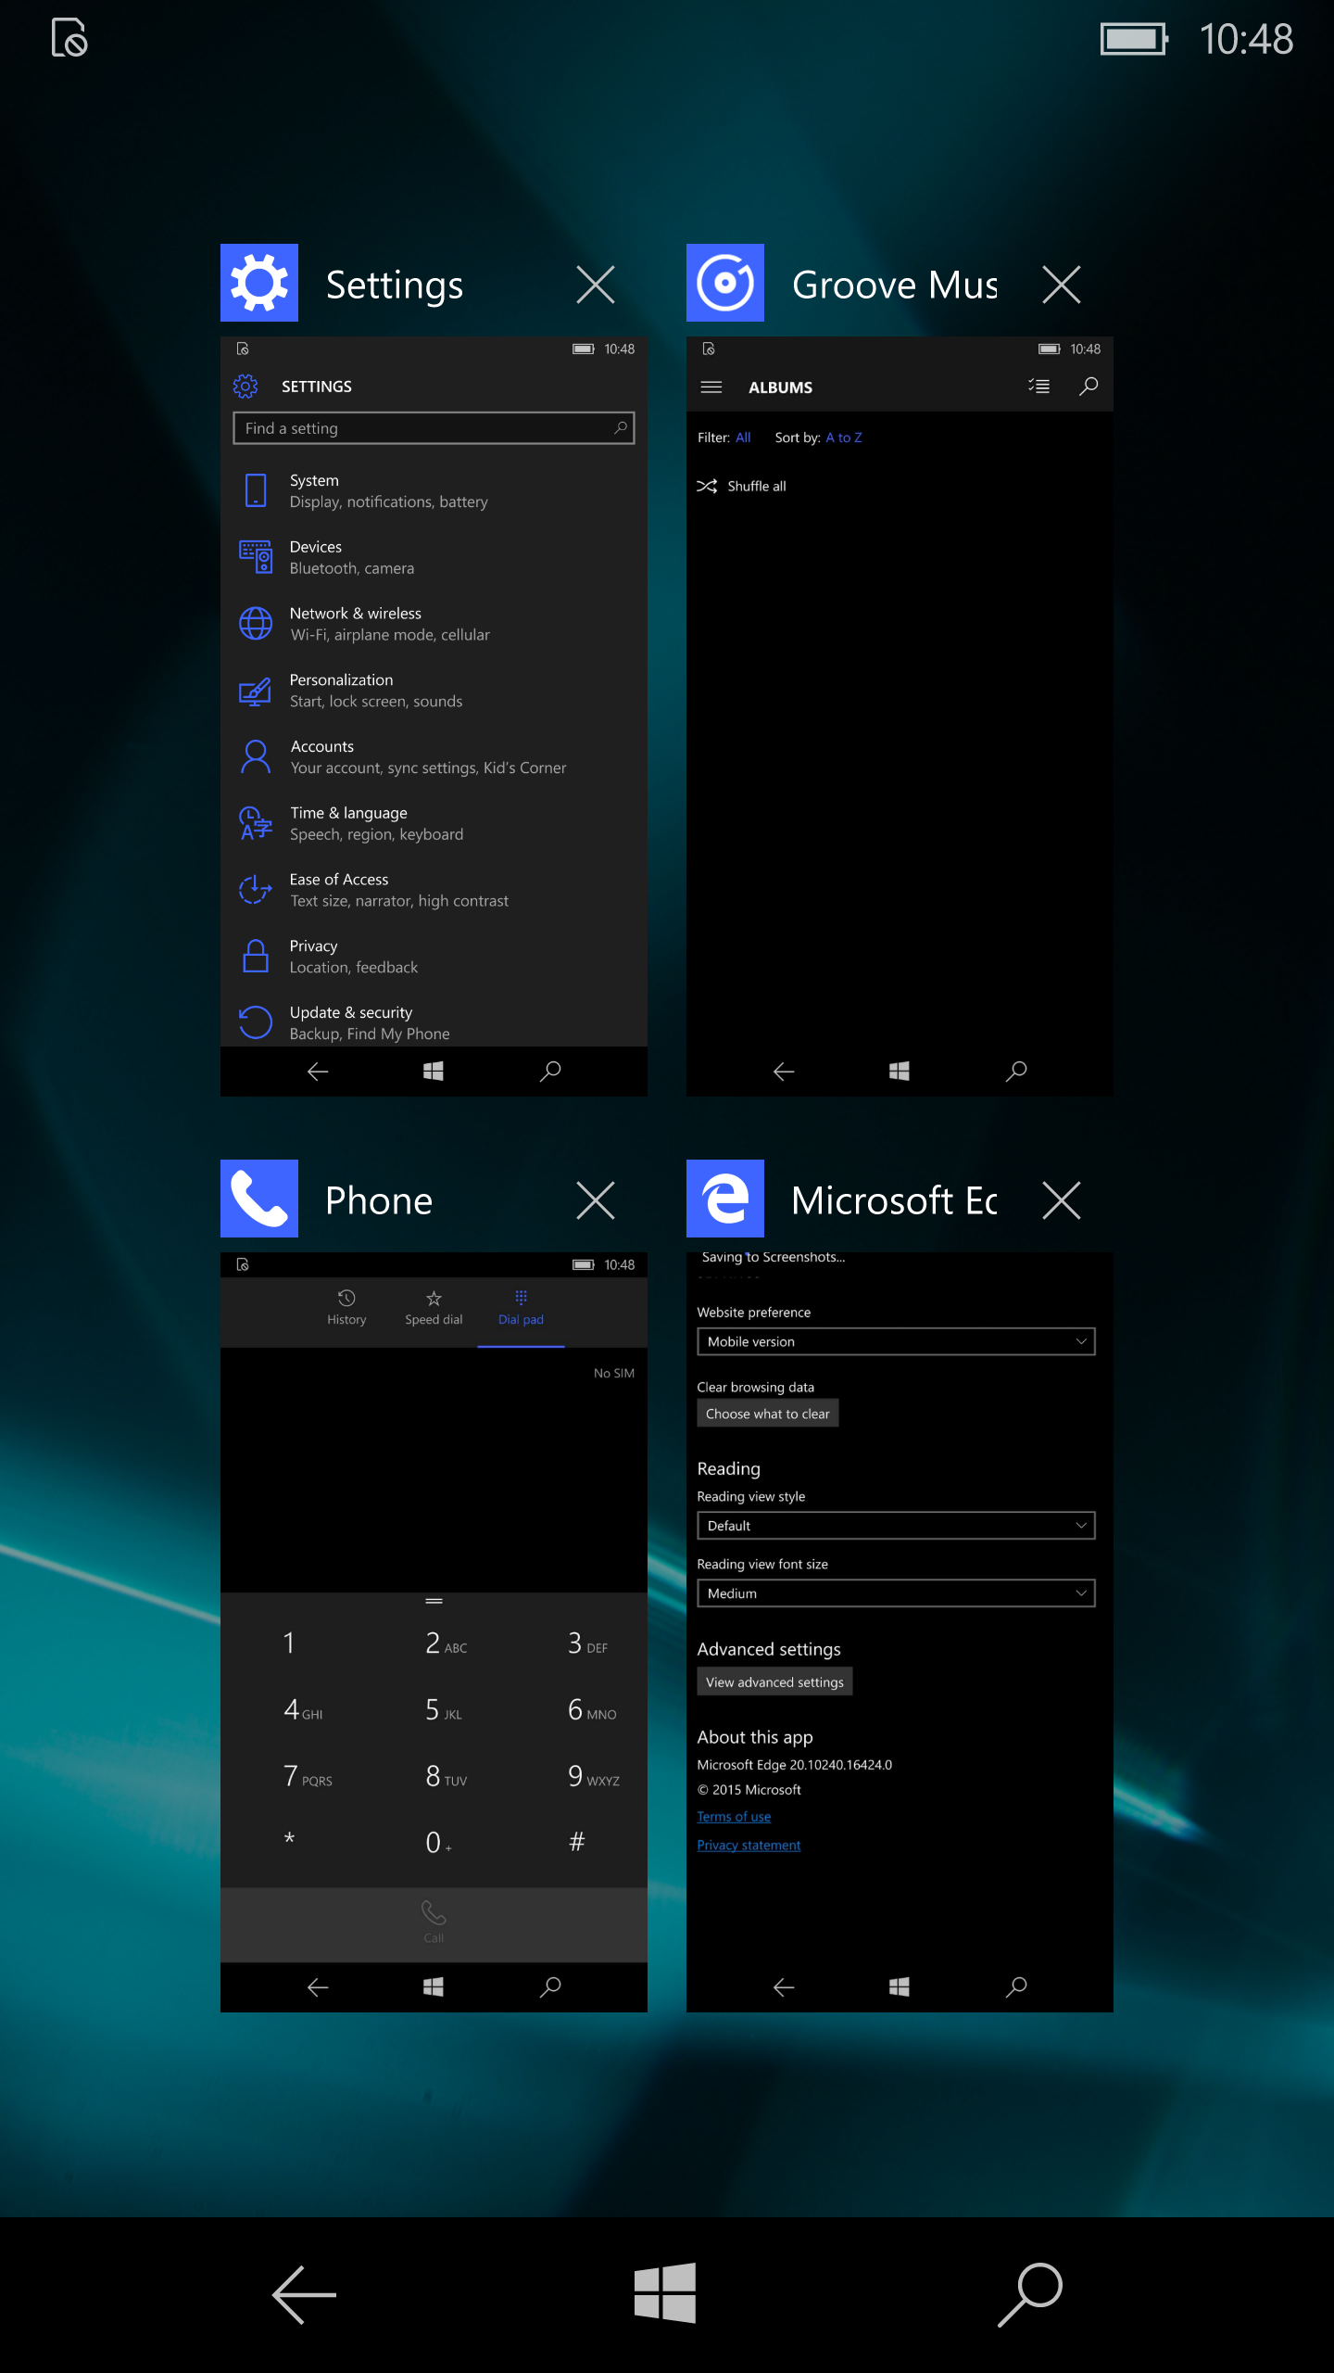1334x2373 pixels.
Task: Tap the dial pad hash key
Action: click(x=577, y=1842)
